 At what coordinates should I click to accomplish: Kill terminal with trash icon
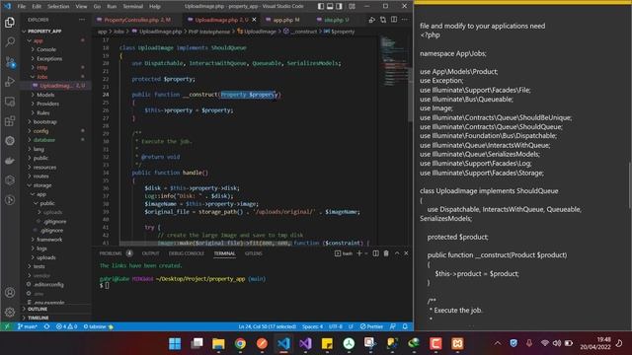pos(386,253)
